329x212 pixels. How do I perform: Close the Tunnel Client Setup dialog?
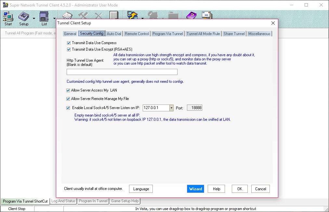[273, 23]
